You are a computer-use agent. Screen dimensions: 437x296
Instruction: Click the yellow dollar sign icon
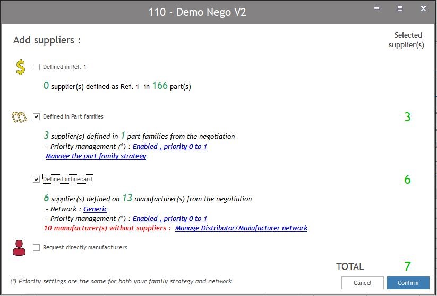coord(20,67)
